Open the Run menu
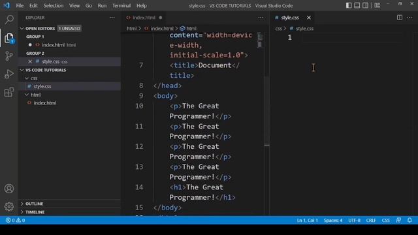 coord(102,6)
